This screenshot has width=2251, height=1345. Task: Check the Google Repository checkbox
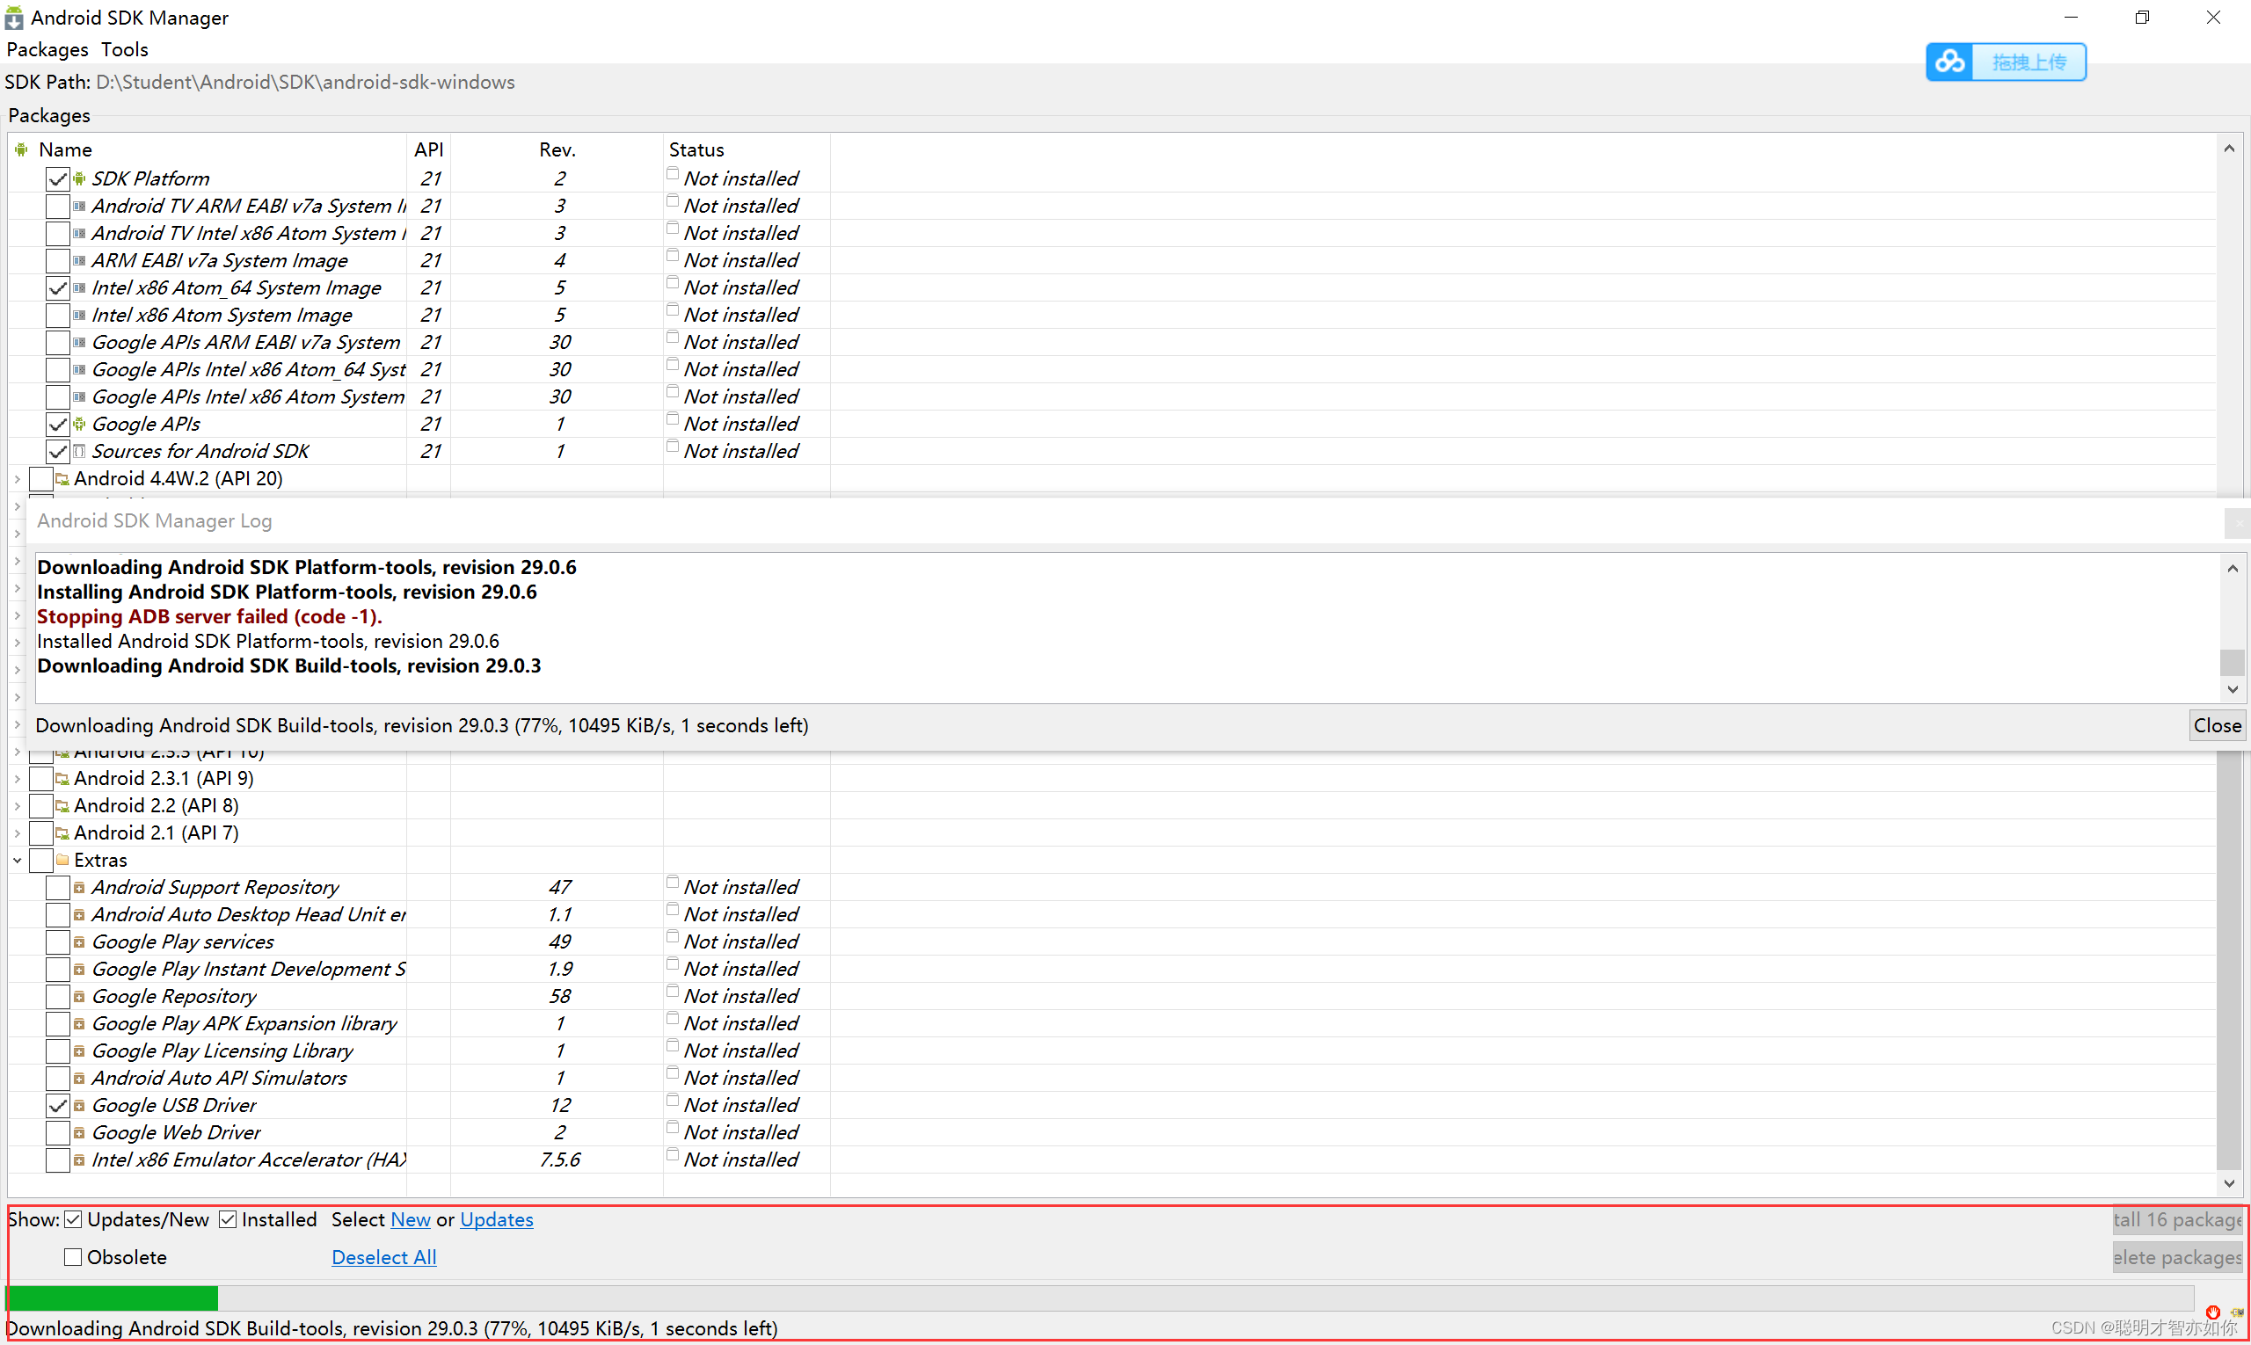pyautogui.click(x=58, y=997)
